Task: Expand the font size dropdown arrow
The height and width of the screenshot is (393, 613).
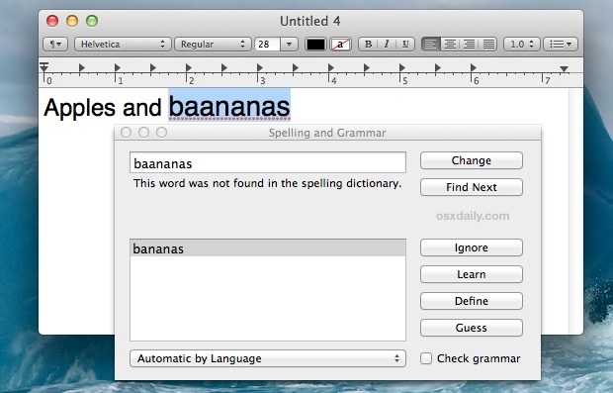Action: coord(289,45)
